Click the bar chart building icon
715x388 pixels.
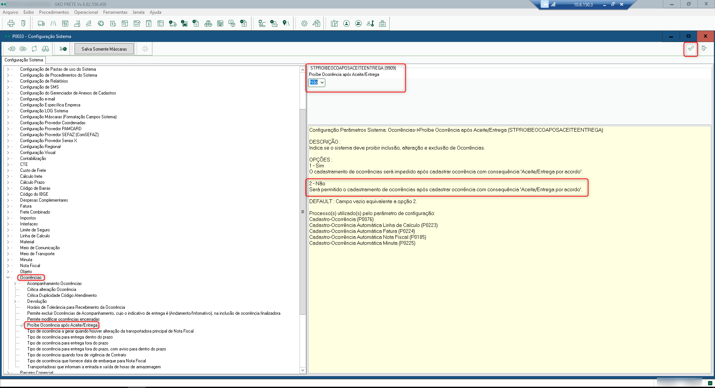335,23
